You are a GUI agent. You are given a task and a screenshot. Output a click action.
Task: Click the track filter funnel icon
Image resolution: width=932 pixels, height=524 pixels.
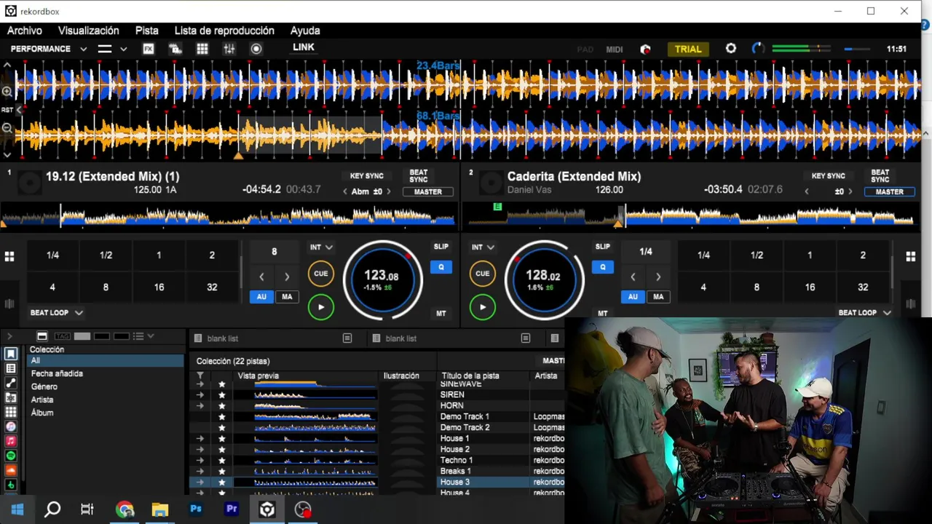pyautogui.click(x=200, y=376)
